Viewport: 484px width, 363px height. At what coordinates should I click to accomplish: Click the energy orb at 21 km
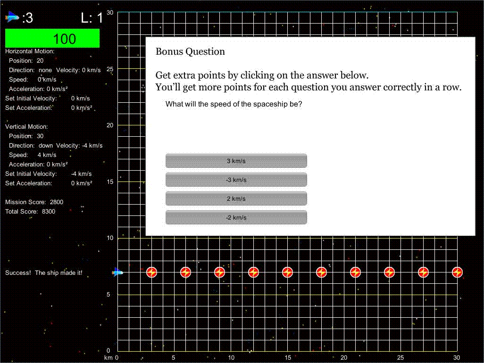pyautogui.click(x=355, y=272)
